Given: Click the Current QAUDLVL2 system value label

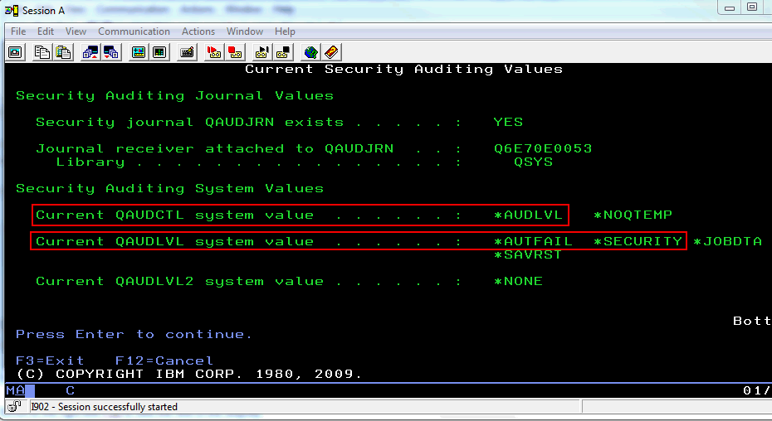Looking at the screenshot, I should click(179, 281).
